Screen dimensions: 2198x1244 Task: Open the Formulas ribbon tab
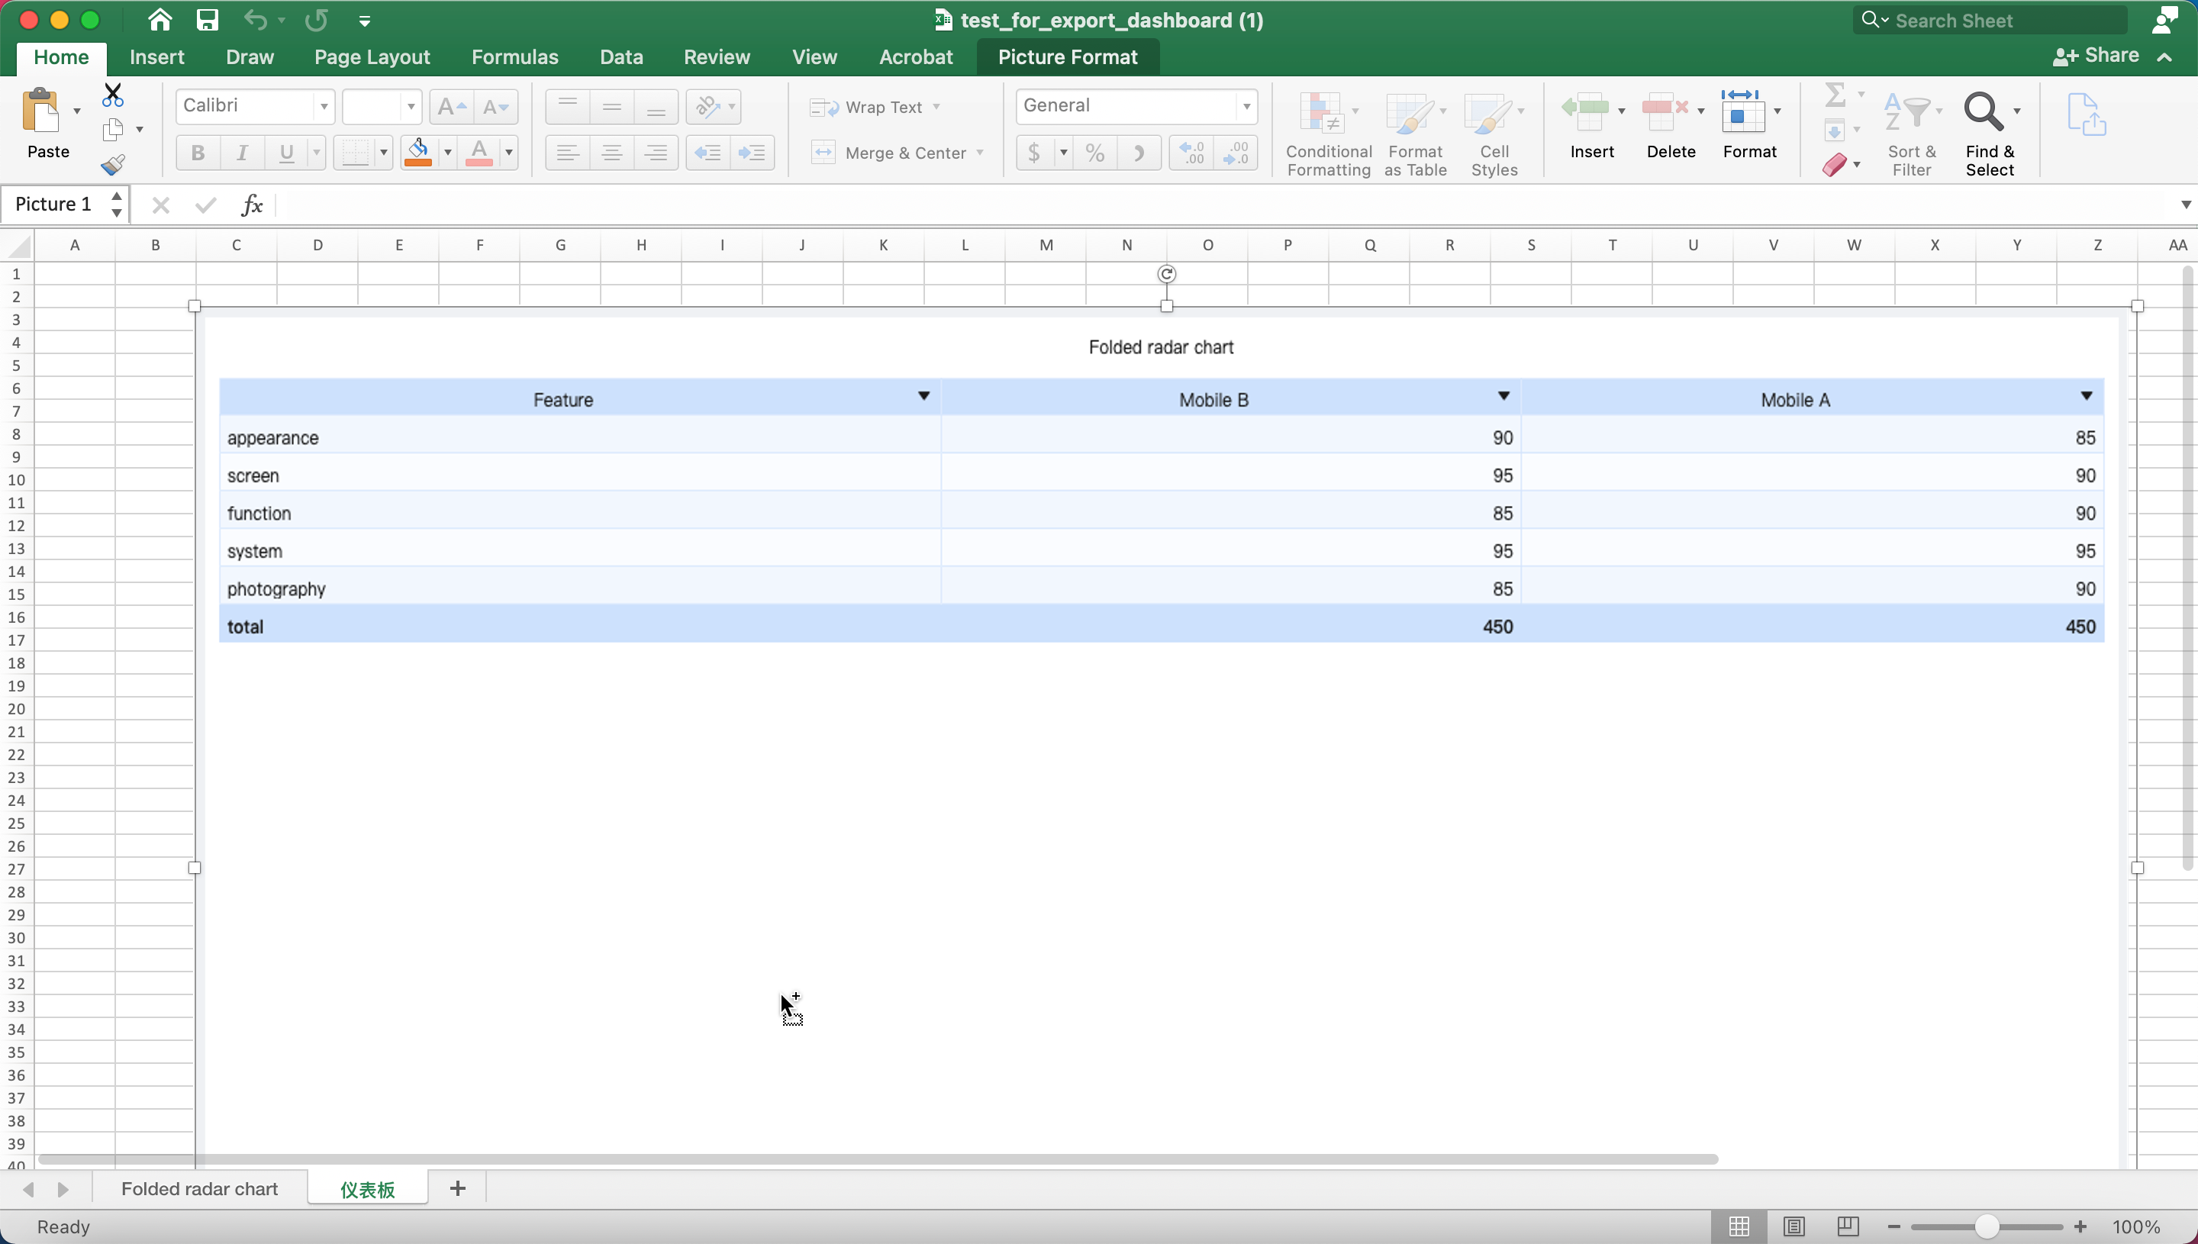pos(514,56)
